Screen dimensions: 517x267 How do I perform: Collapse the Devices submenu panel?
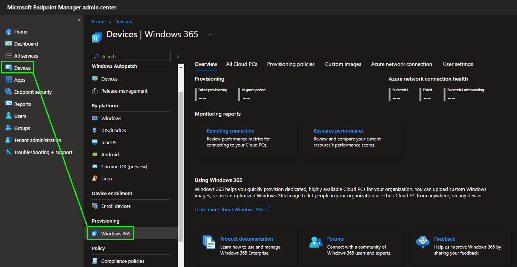point(178,56)
